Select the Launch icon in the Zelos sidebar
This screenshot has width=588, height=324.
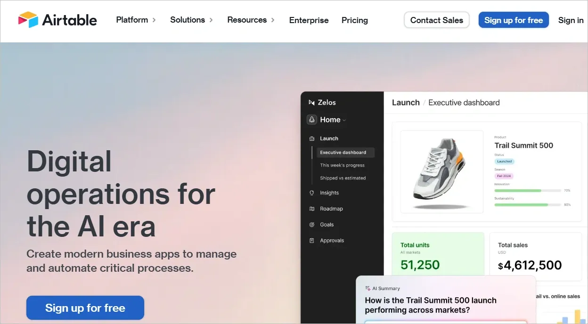point(311,138)
